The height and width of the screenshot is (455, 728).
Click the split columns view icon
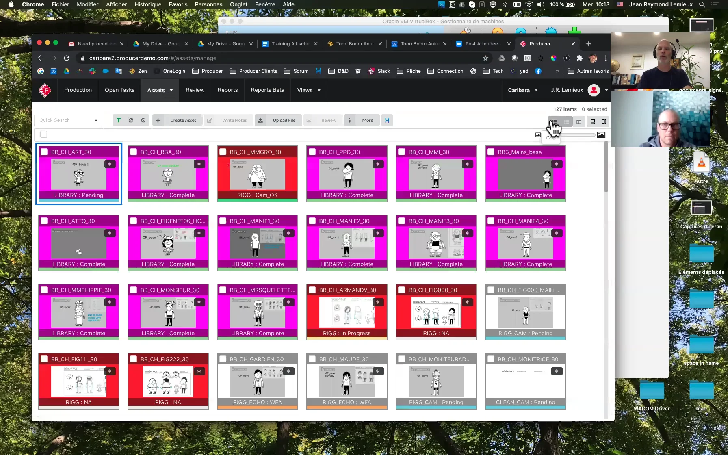(x=579, y=121)
